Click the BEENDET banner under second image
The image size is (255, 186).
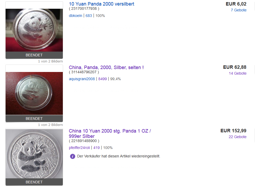(34, 119)
